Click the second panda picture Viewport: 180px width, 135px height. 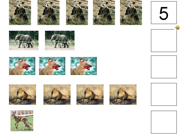click(x=48, y=12)
